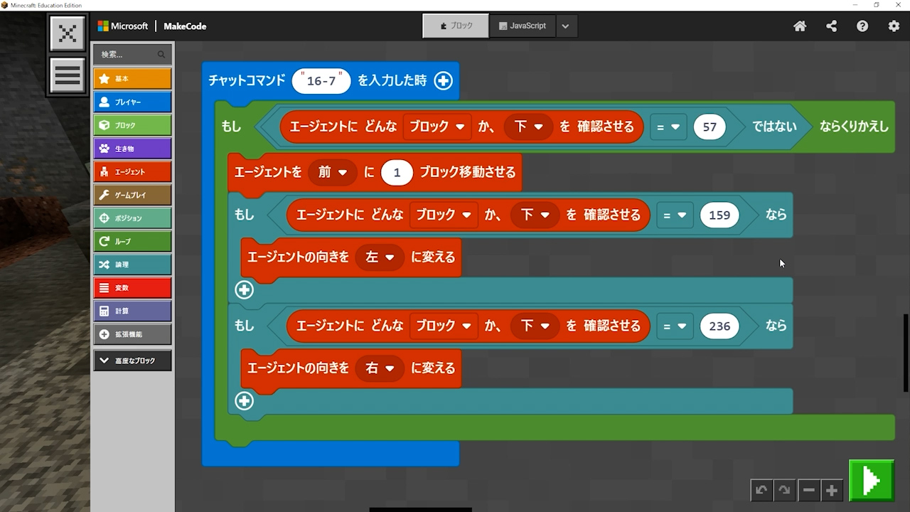Open the Help question mark icon

coord(862,26)
